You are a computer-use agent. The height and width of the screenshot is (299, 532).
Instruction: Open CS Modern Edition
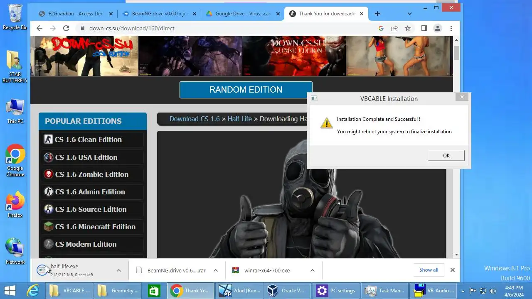(x=92, y=244)
